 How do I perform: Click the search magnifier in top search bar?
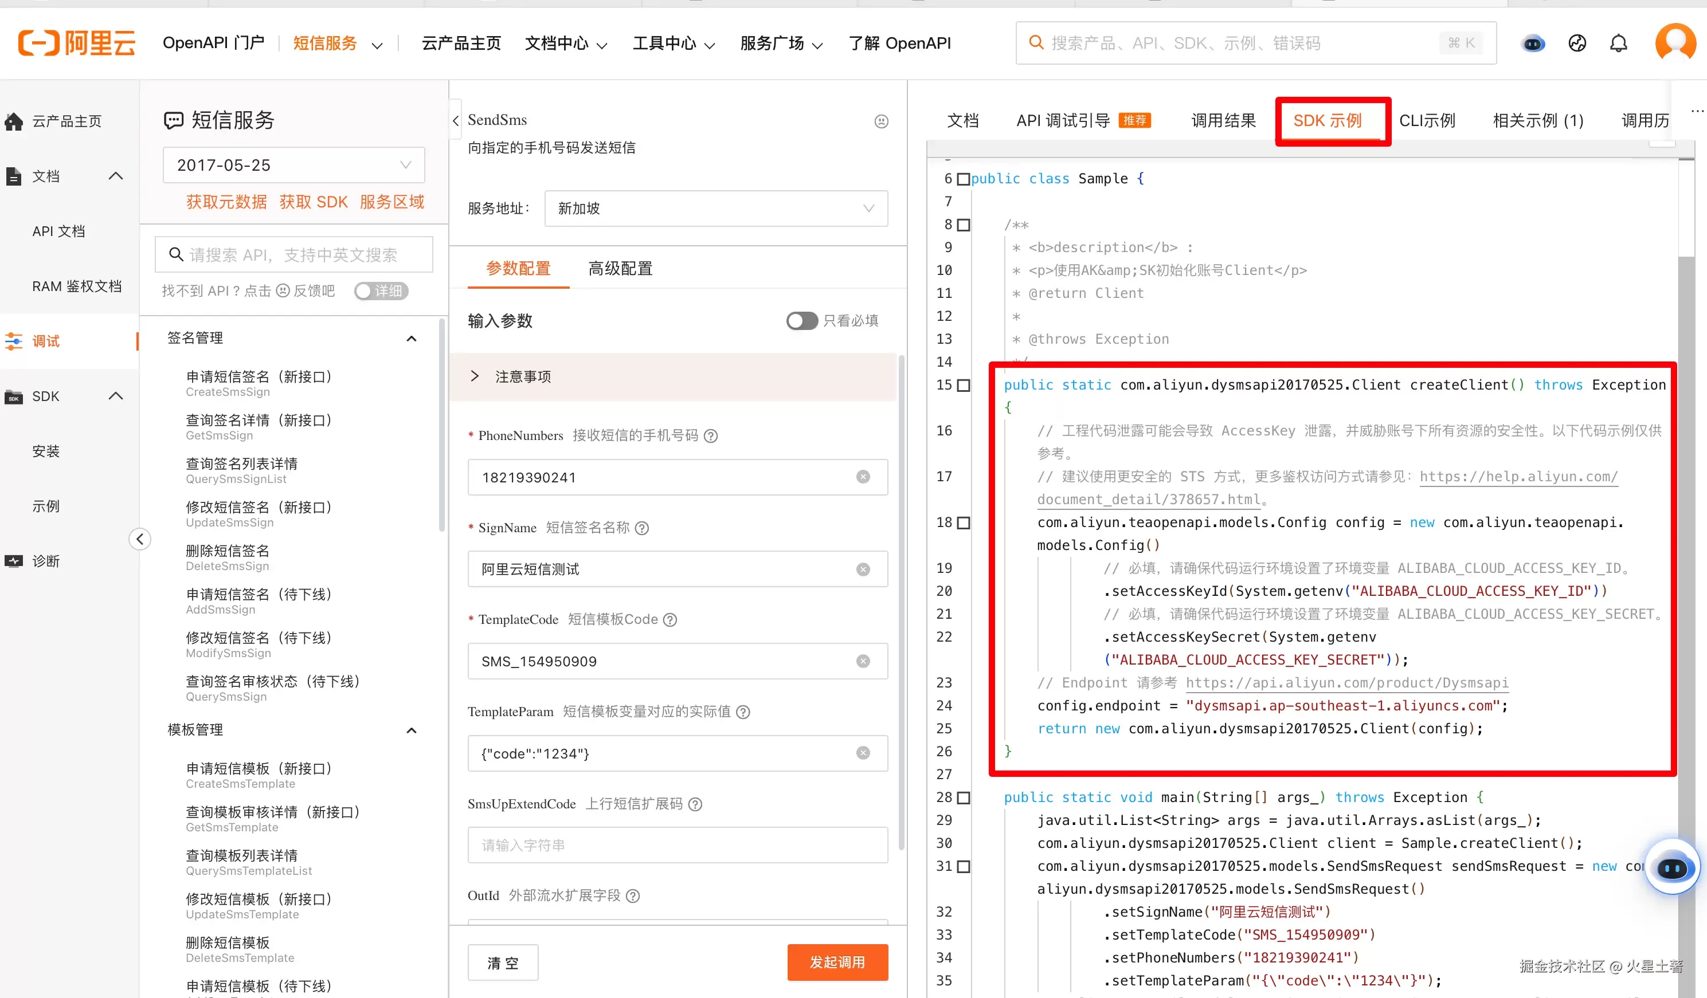(x=1036, y=42)
